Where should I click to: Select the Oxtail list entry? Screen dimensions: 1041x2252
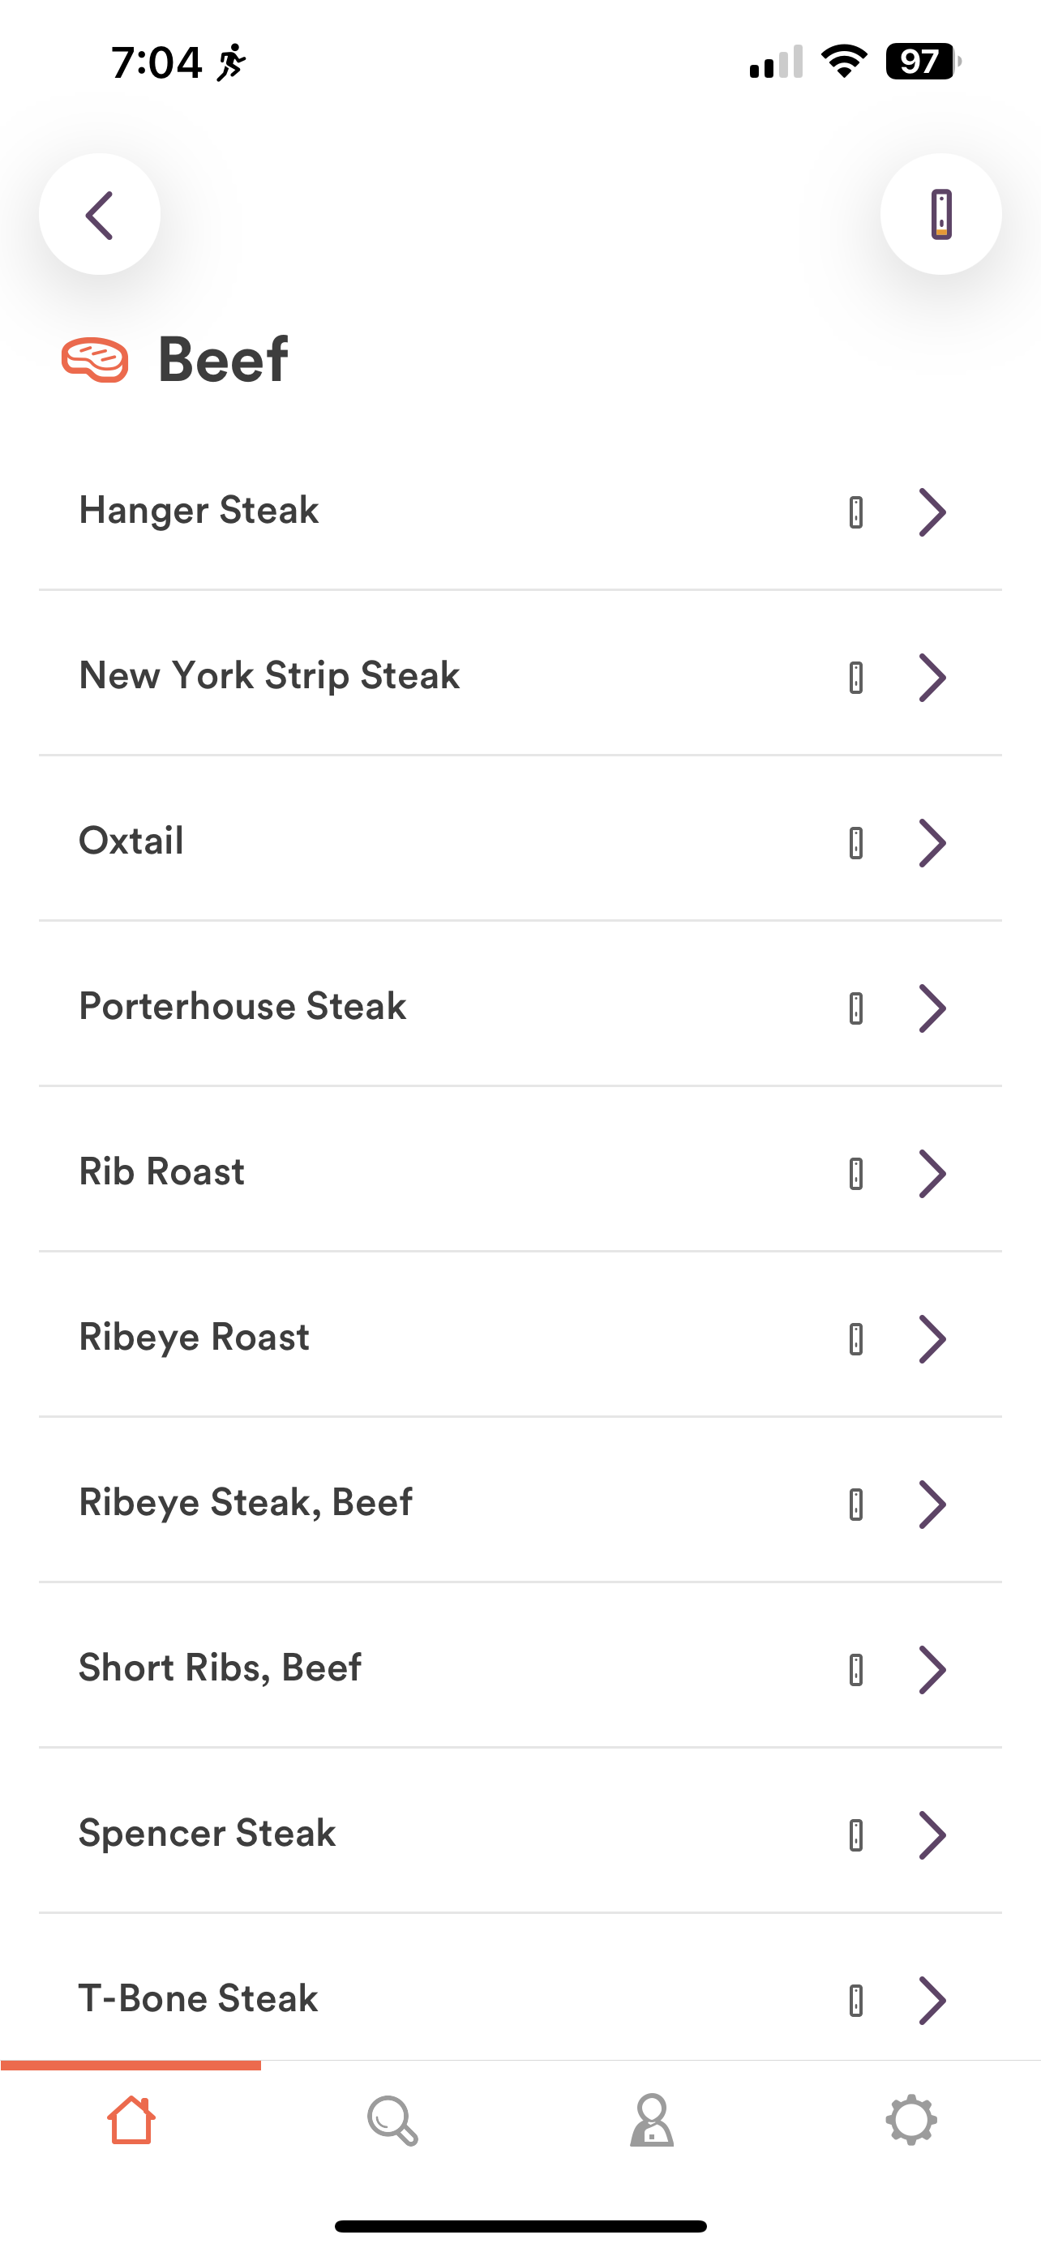coord(520,841)
